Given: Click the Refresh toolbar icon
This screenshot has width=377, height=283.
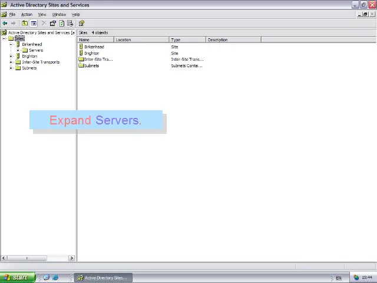Looking at the screenshot, I should pyautogui.click(x=62, y=24).
